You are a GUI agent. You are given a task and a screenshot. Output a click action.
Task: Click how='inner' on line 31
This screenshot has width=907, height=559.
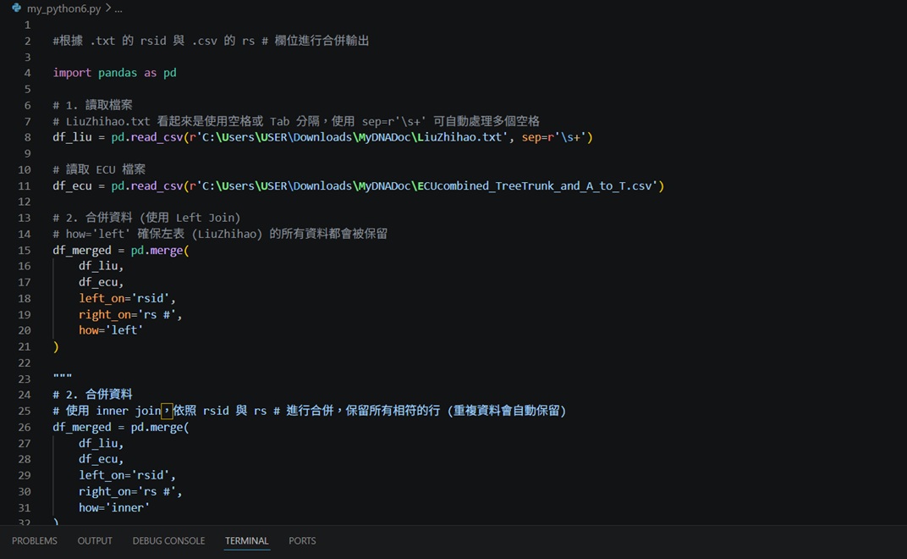click(114, 507)
